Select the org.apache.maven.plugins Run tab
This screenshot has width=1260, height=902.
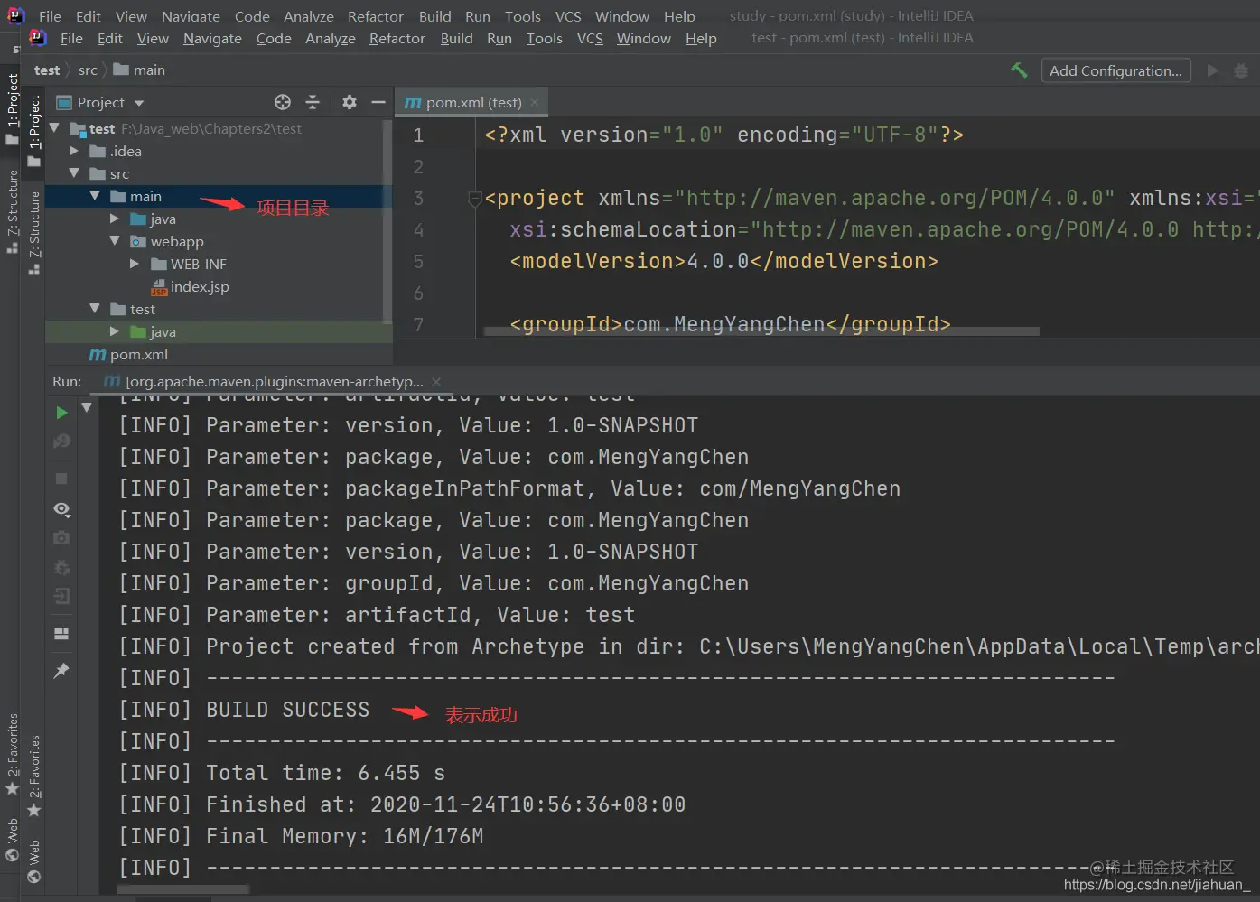tap(274, 381)
